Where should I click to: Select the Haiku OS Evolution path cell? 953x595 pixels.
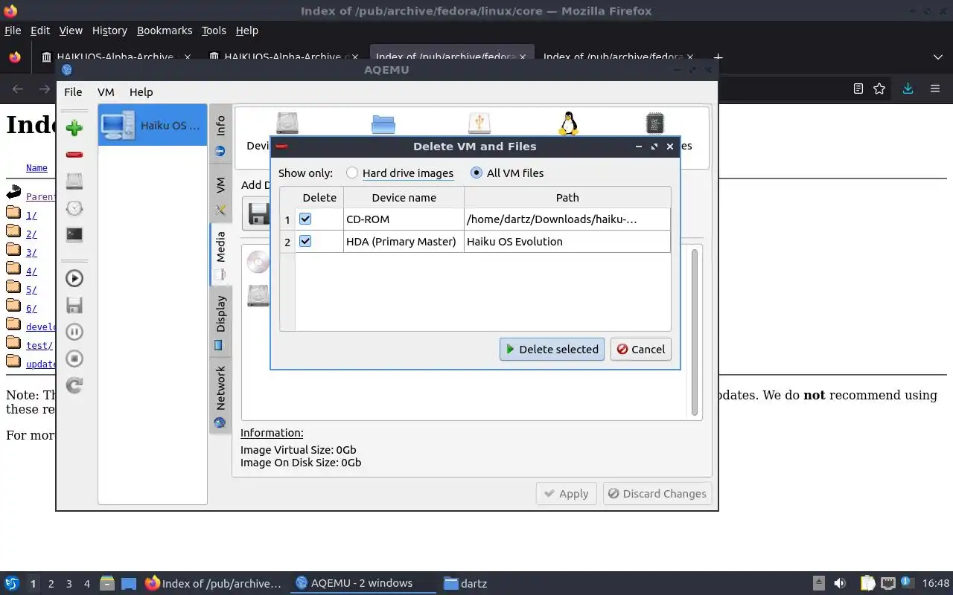tap(567, 242)
